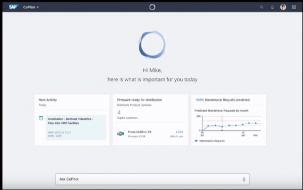
Task: Open the CoPilot dropdown menu
Action: [31, 7]
